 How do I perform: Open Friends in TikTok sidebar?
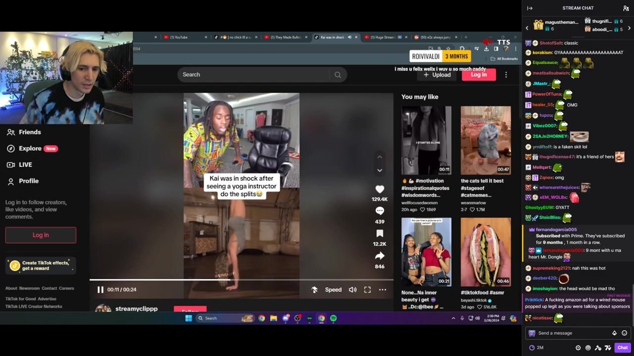pyautogui.click(x=24, y=132)
